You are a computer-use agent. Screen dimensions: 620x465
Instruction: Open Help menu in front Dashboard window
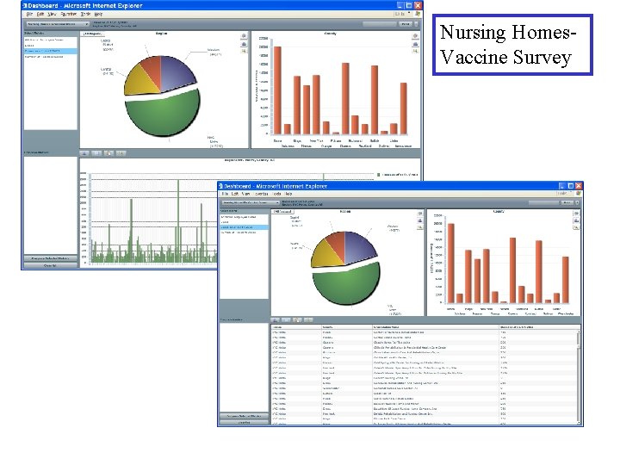288,194
